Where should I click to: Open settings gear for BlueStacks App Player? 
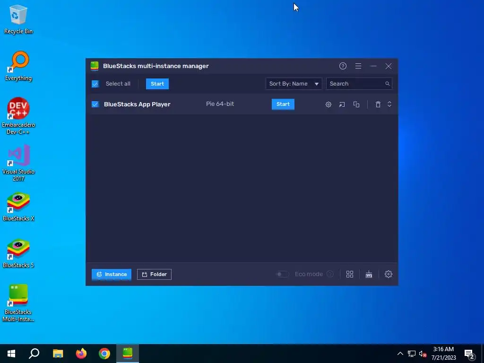click(x=328, y=104)
